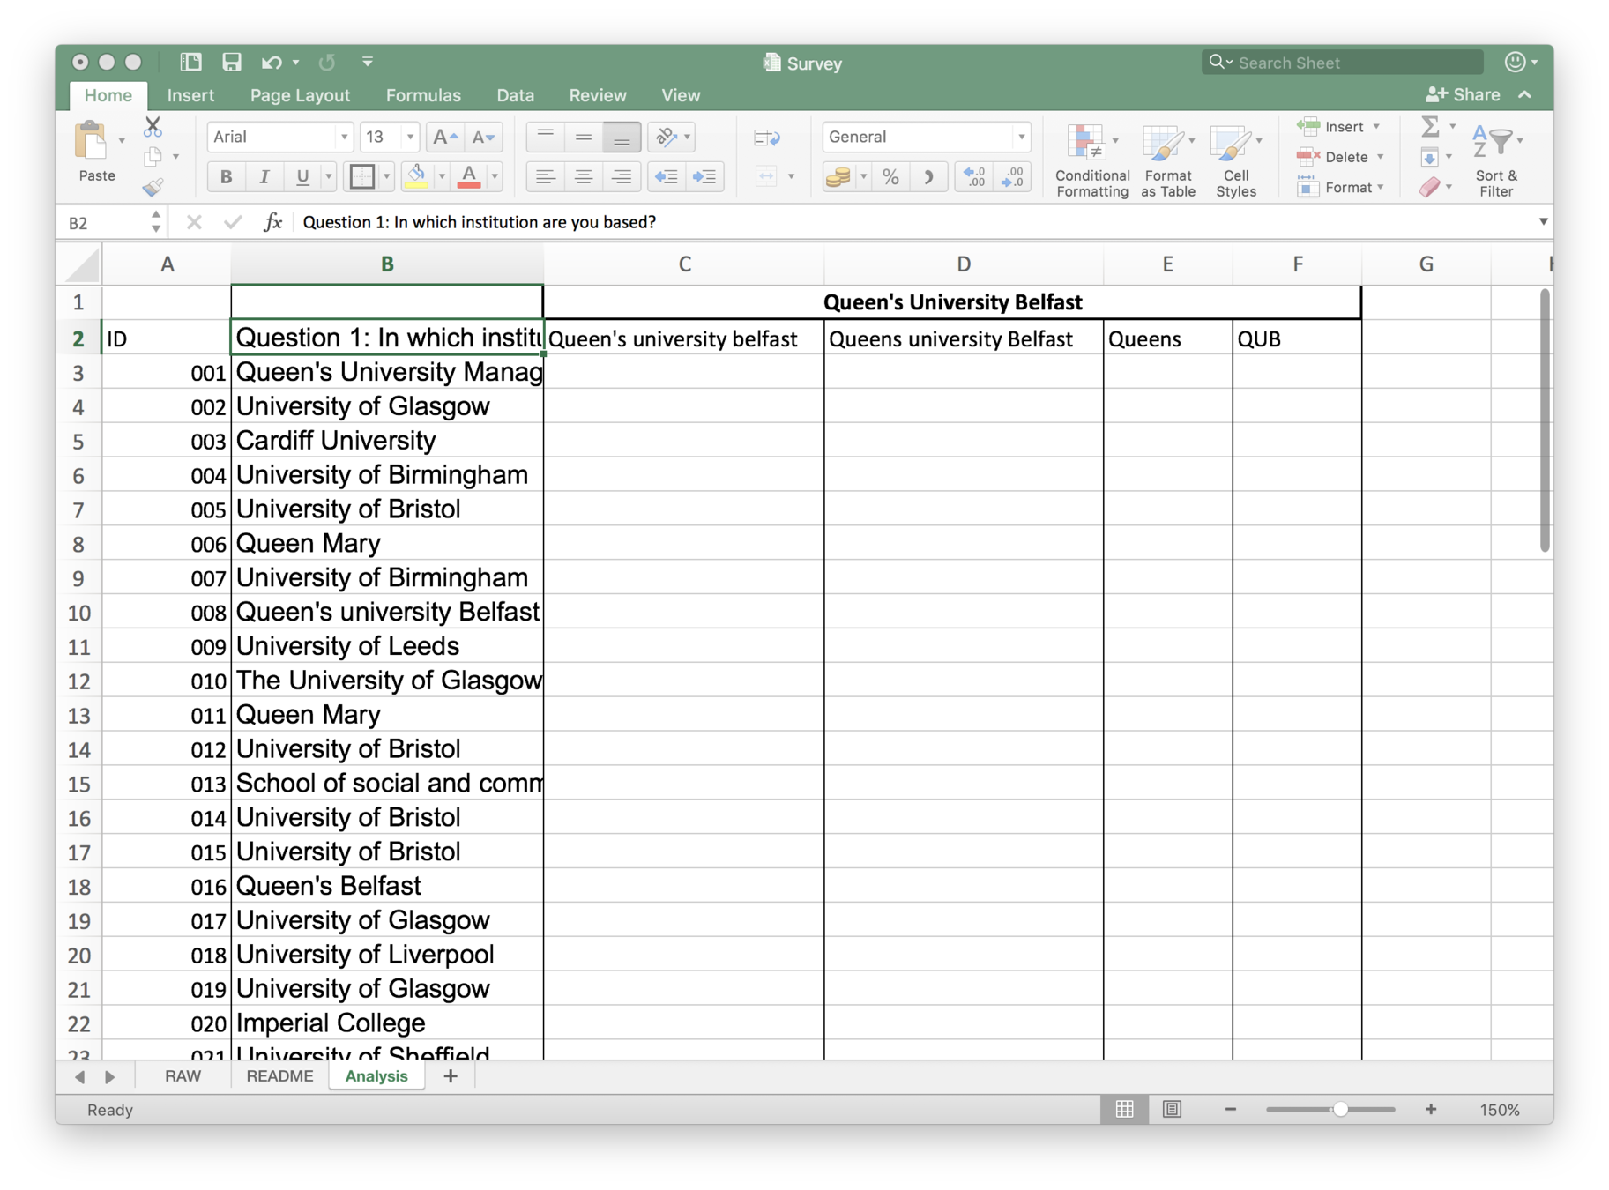
Task: Open the borders dropdown arrow
Action: coord(386,176)
